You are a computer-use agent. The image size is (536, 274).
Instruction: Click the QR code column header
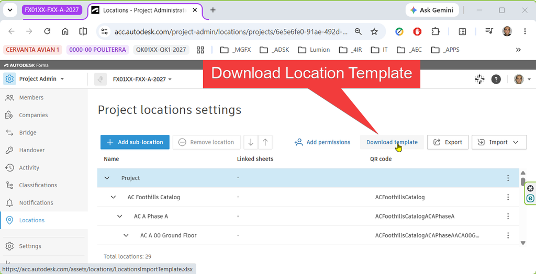point(381,159)
